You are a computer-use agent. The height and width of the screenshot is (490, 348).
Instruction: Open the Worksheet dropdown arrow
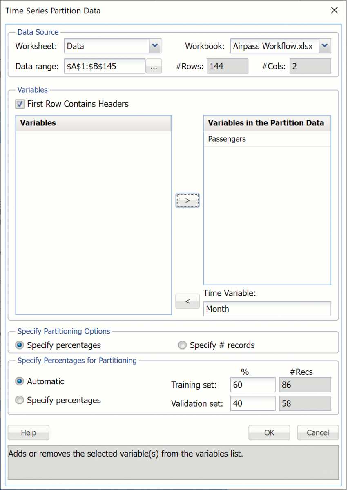155,46
